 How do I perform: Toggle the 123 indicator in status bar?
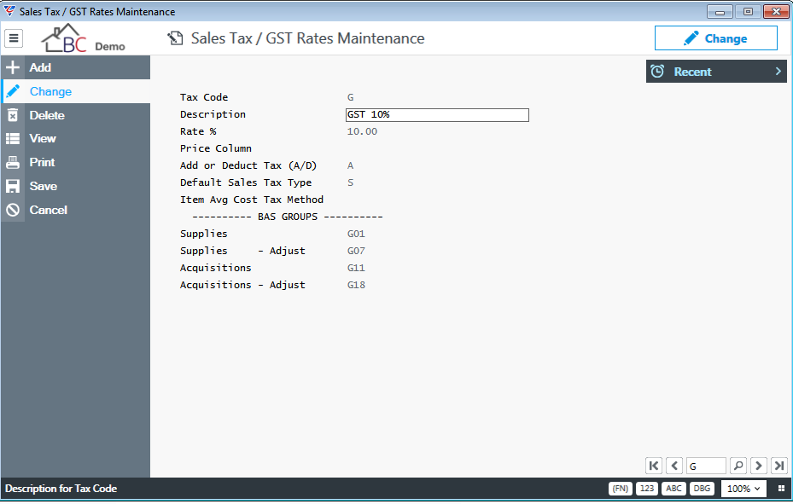click(647, 489)
